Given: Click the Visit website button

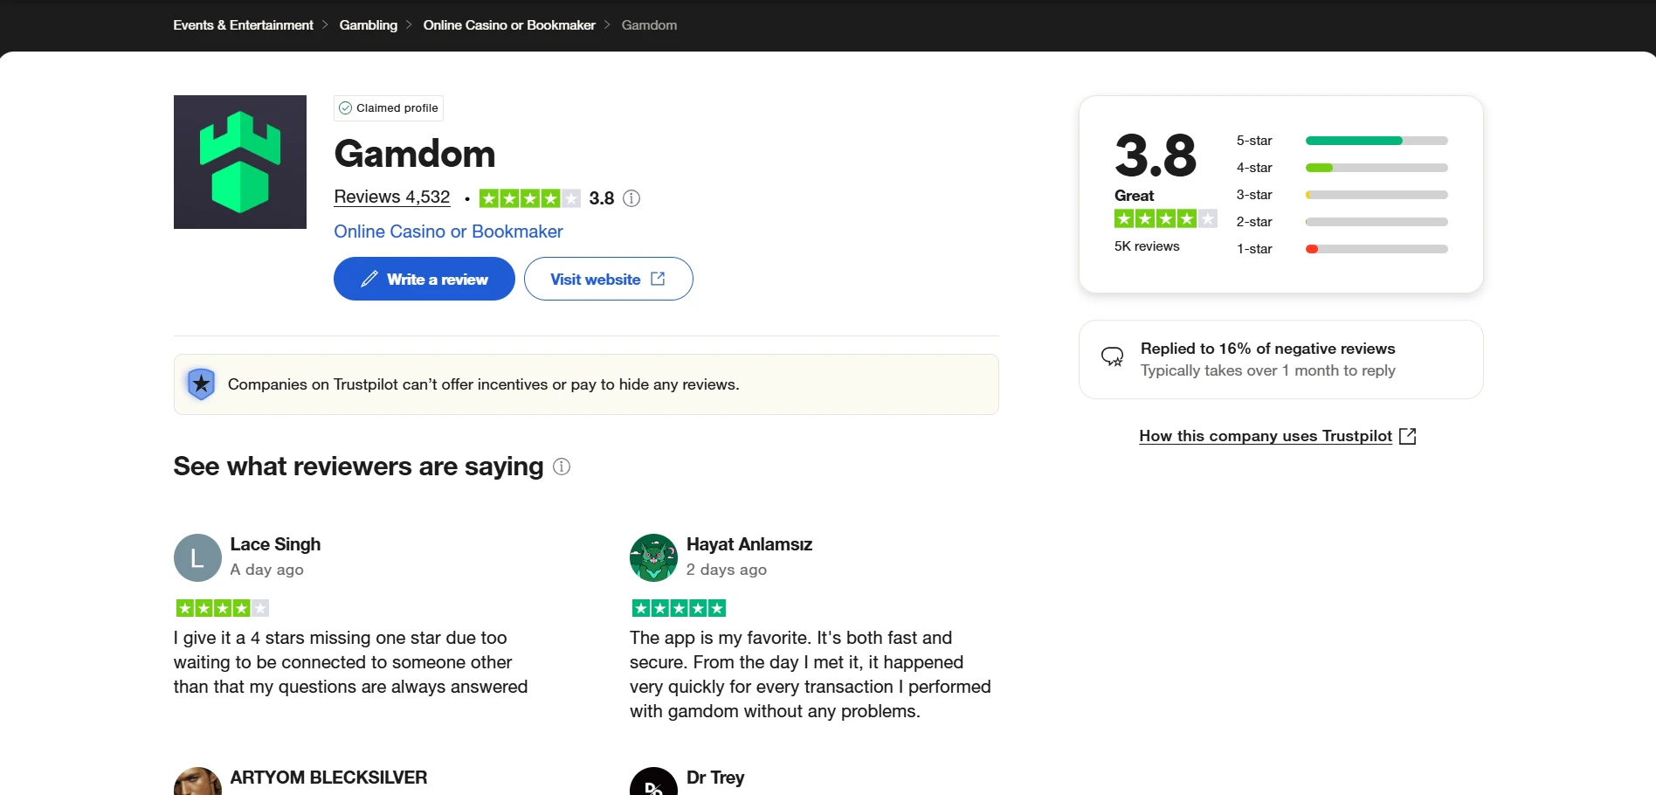Looking at the screenshot, I should pyautogui.click(x=609, y=279).
